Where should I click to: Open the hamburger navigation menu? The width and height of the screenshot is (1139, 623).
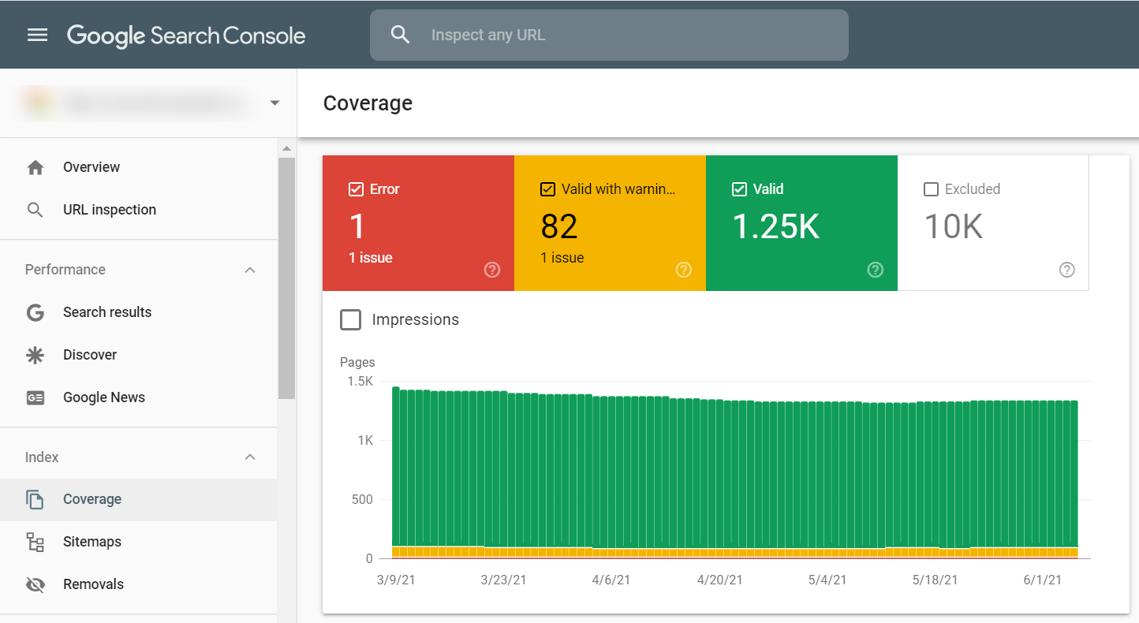(38, 35)
